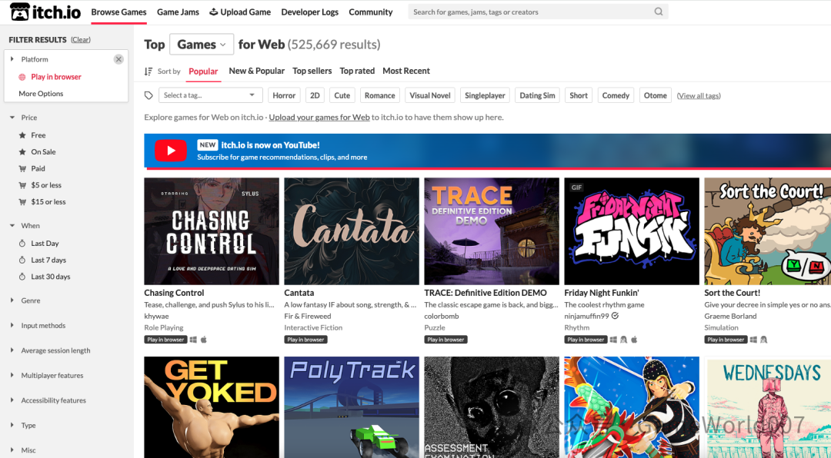831x458 pixels.
Task: Sort by Most Recent
Action: pyautogui.click(x=406, y=71)
